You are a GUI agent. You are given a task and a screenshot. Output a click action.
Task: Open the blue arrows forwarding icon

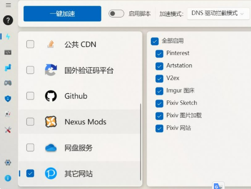8,68
